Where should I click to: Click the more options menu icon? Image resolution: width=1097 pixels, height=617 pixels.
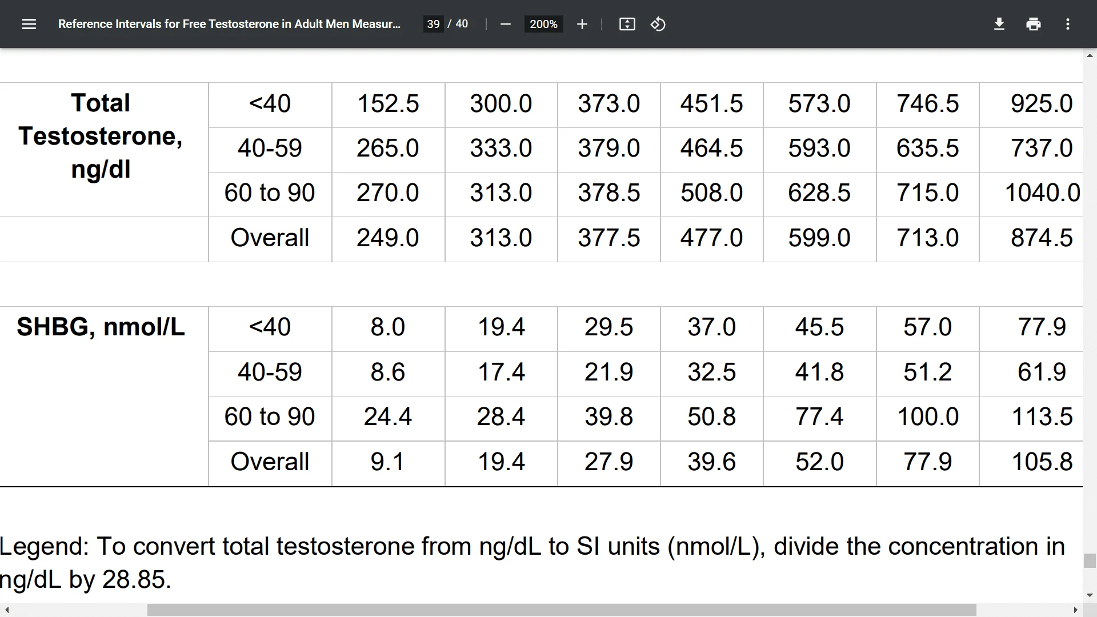[1068, 24]
